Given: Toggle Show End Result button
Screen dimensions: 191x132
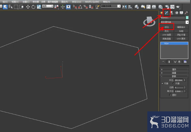Looking at the screenshot, I should [169, 62].
